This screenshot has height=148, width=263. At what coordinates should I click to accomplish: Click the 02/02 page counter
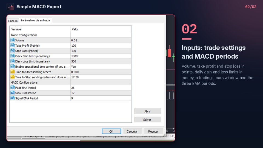click(x=251, y=7)
